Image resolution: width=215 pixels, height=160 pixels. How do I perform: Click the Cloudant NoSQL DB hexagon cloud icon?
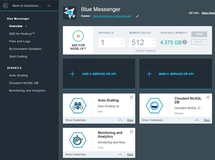(154, 106)
